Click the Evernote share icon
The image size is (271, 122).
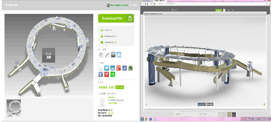pos(130,68)
